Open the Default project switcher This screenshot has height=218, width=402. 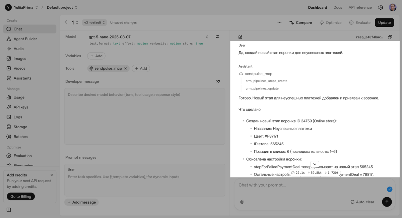(x=62, y=7)
